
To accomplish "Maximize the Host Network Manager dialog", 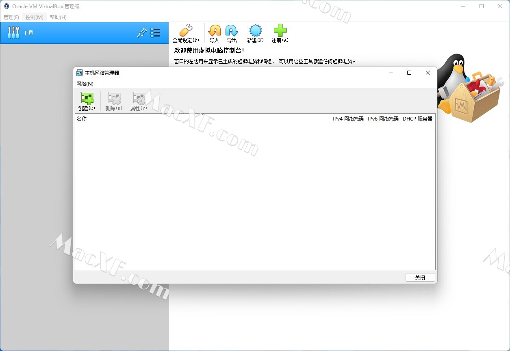I will pos(409,73).
